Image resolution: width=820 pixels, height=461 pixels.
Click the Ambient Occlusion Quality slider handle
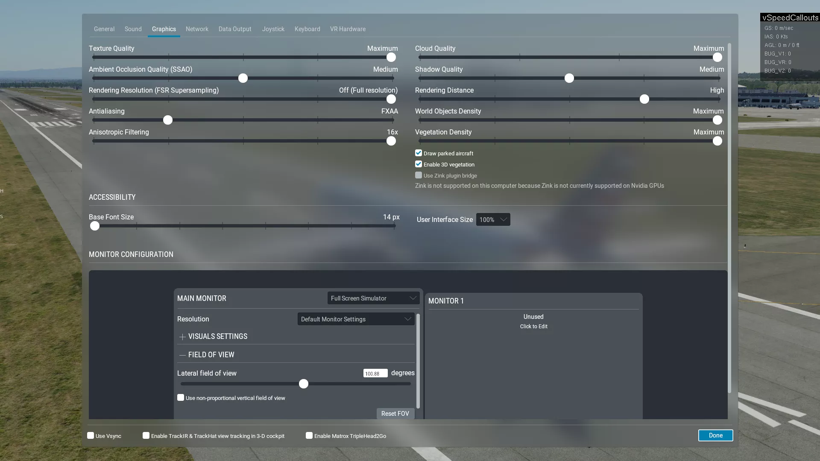pyautogui.click(x=243, y=78)
